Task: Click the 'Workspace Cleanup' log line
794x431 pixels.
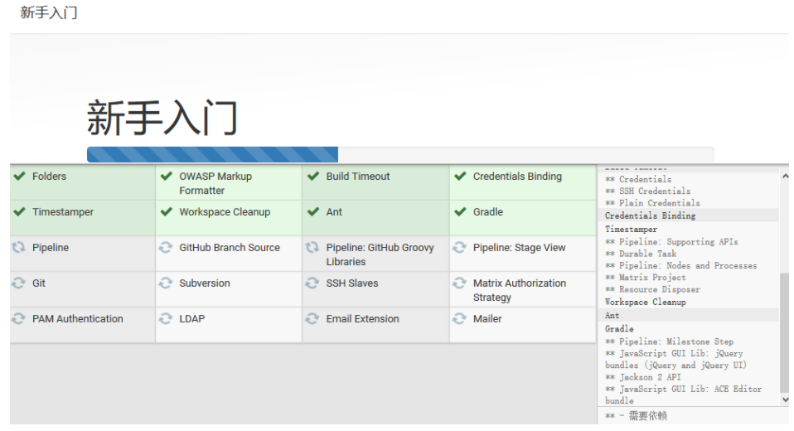Action: pos(645,302)
